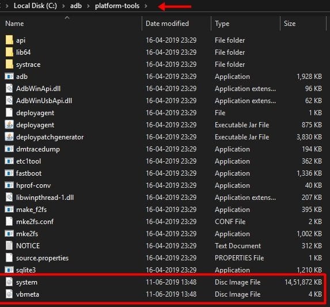Click the Java icon of the deployagent Jar file
Viewport: 330px width, 307px height.
[9, 124]
